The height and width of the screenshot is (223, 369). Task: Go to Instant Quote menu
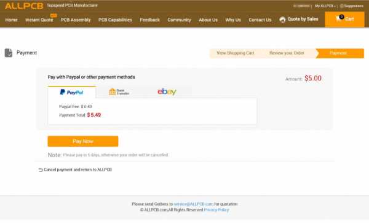point(39,20)
